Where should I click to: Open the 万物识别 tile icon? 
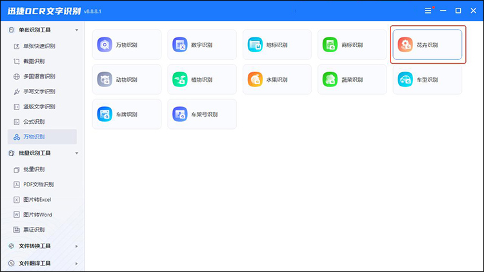(x=105, y=44)
